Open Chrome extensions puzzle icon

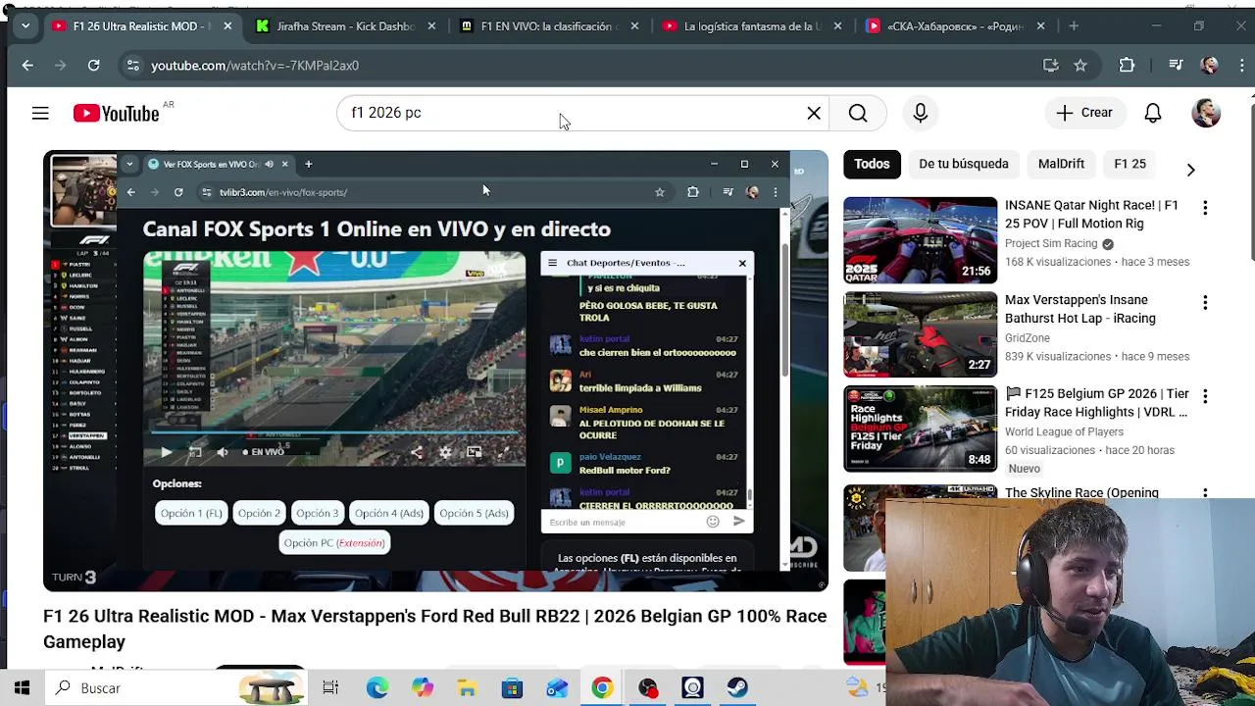point(1127,65)
